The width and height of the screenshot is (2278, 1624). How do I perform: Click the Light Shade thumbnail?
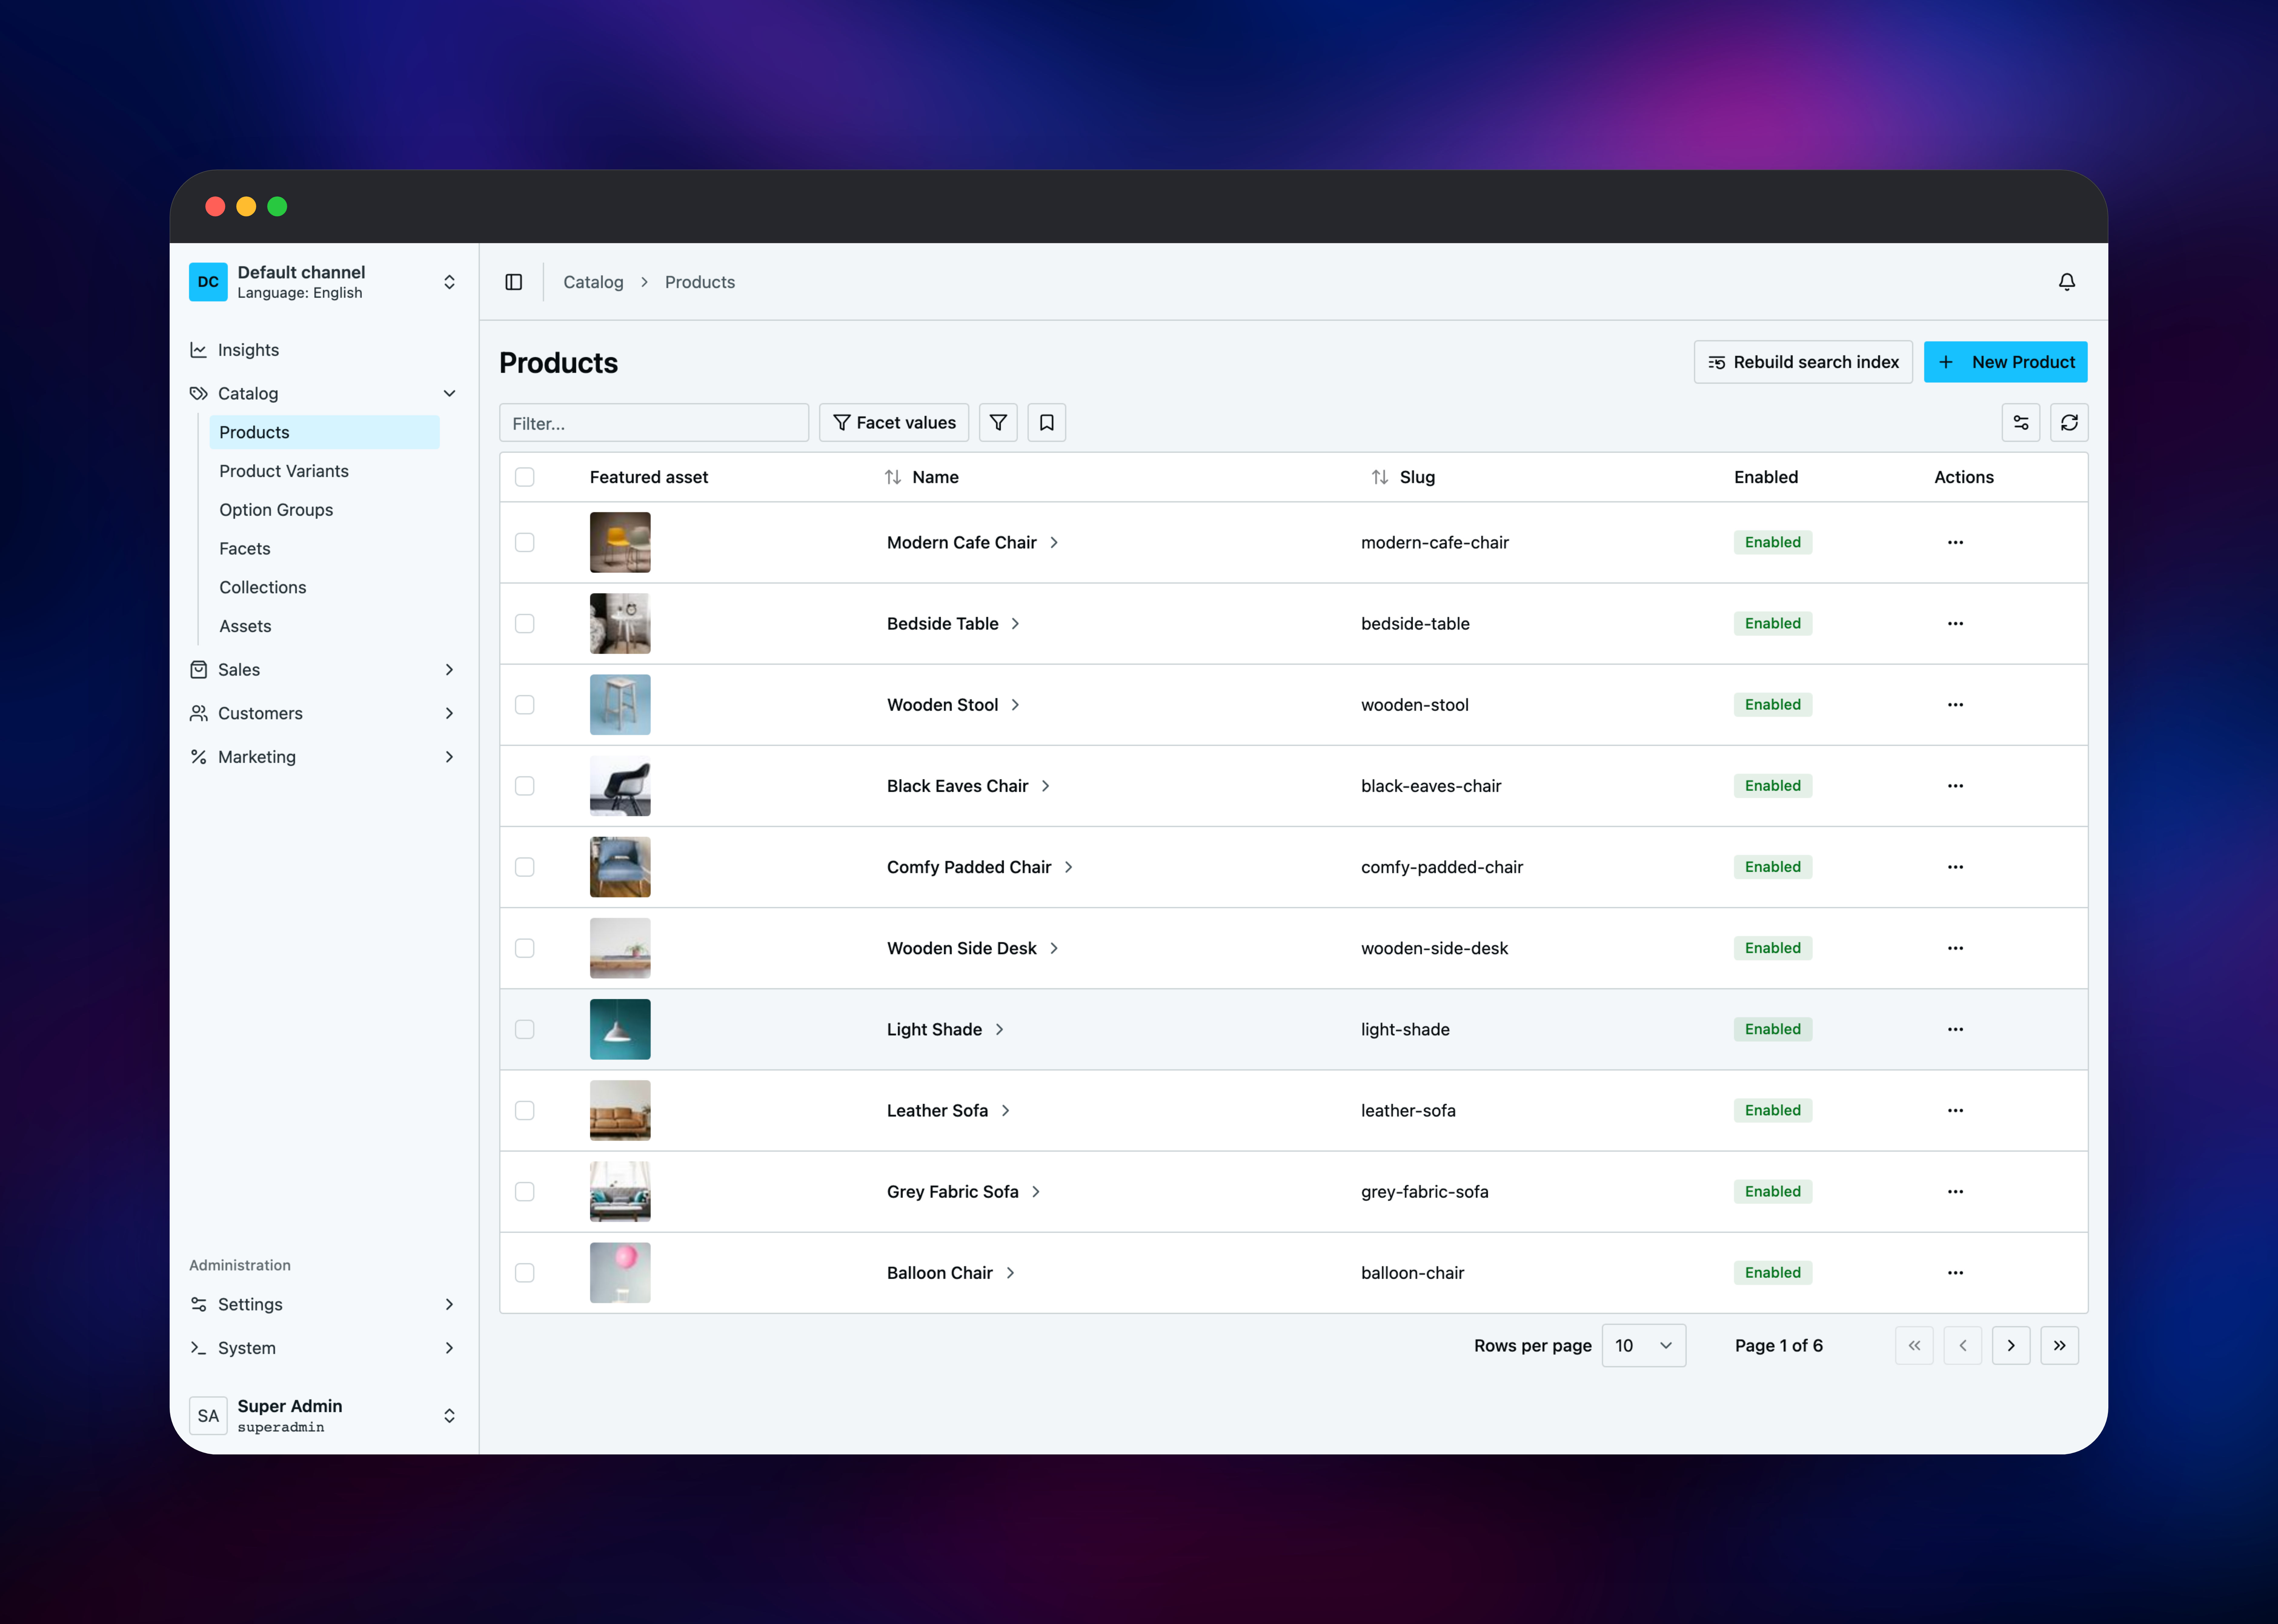point(620,1029)
